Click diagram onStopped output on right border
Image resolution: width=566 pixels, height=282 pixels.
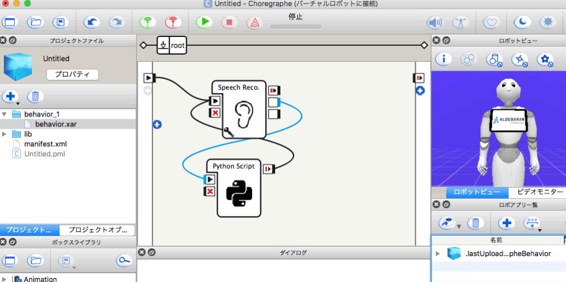coord(419,77)
